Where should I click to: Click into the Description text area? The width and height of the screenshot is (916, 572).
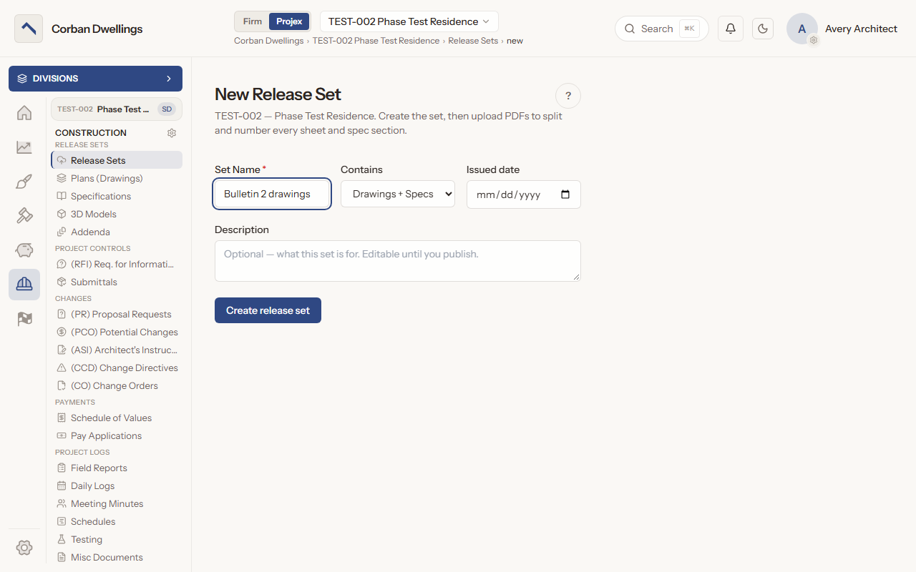click(x=398, y=261)
